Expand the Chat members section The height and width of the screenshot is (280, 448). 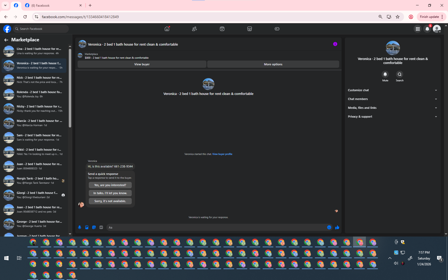pos(393,99)
